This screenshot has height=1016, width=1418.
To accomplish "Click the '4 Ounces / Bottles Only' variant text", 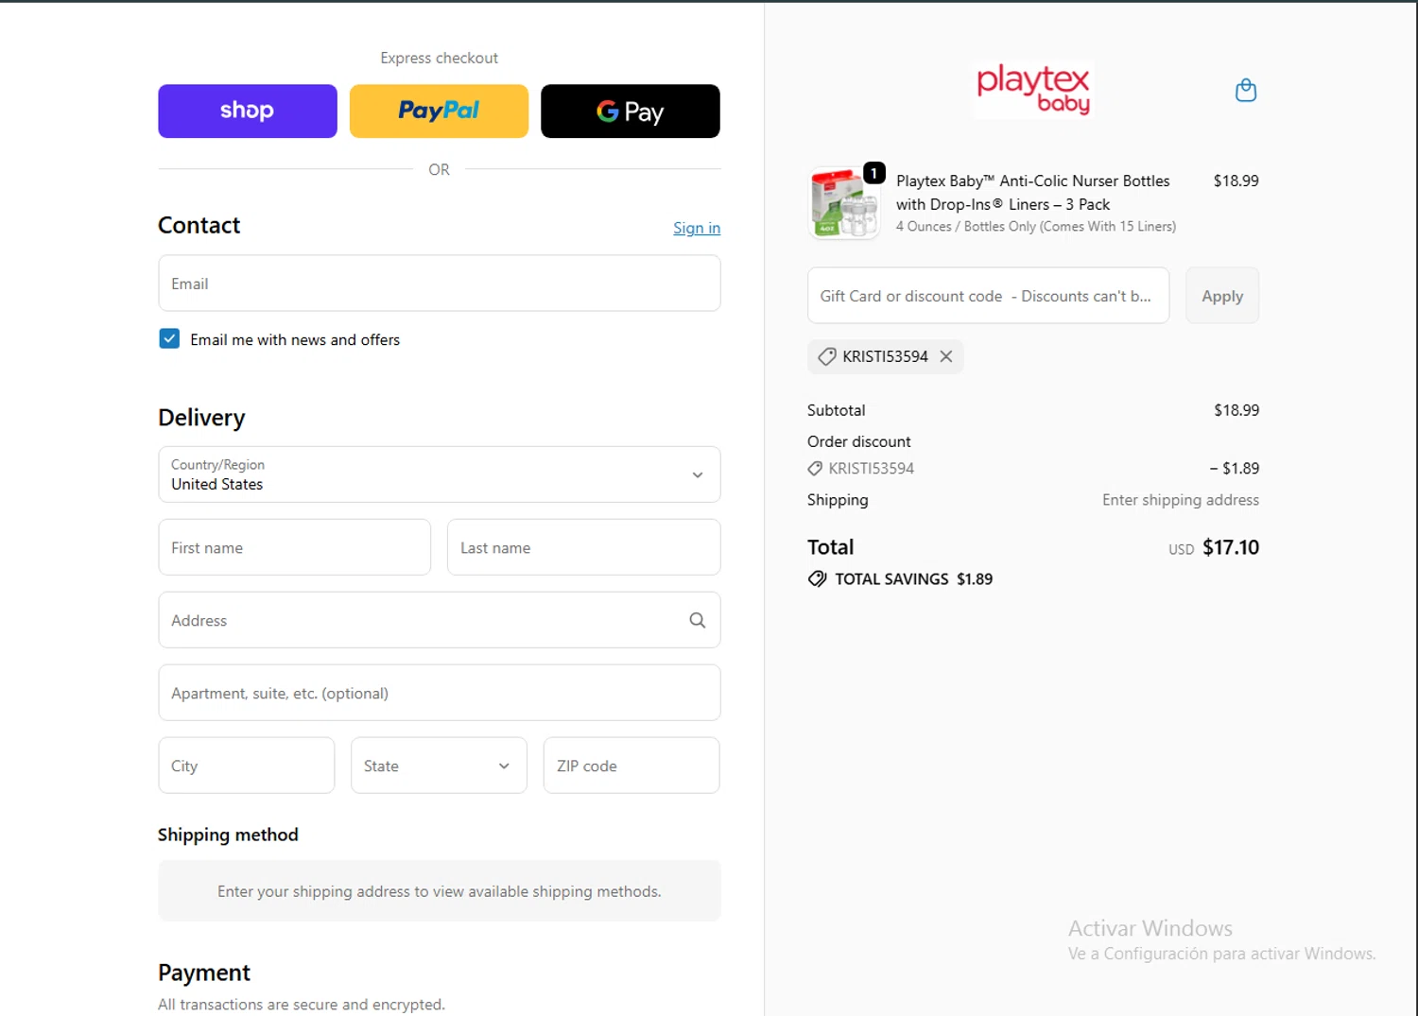I will coord(1036,227).
